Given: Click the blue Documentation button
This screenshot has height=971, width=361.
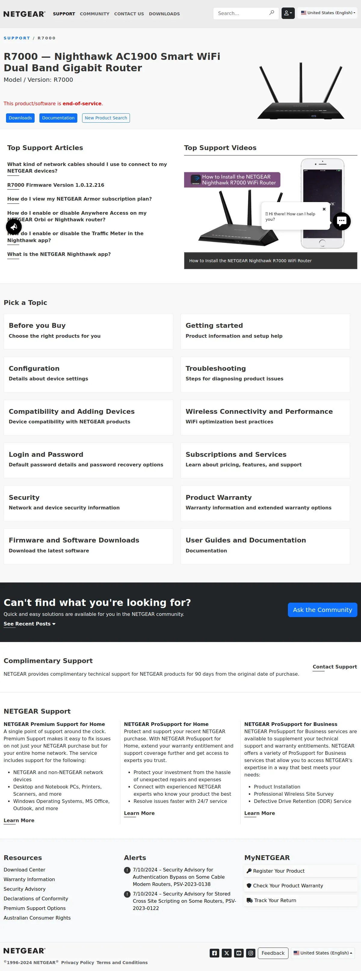Looking at the screenshot, I should (58, 118).
